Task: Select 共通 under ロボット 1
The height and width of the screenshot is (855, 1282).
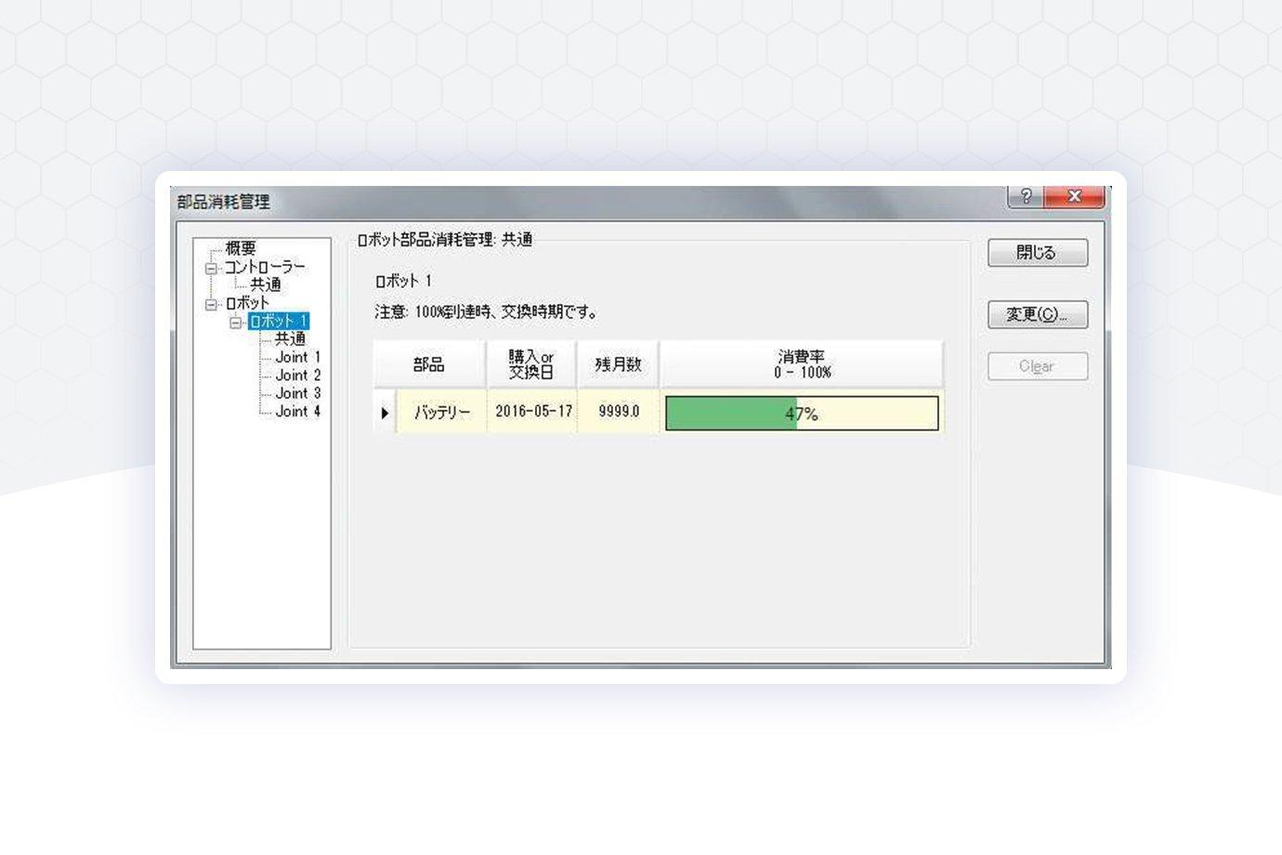Action: 290,339
